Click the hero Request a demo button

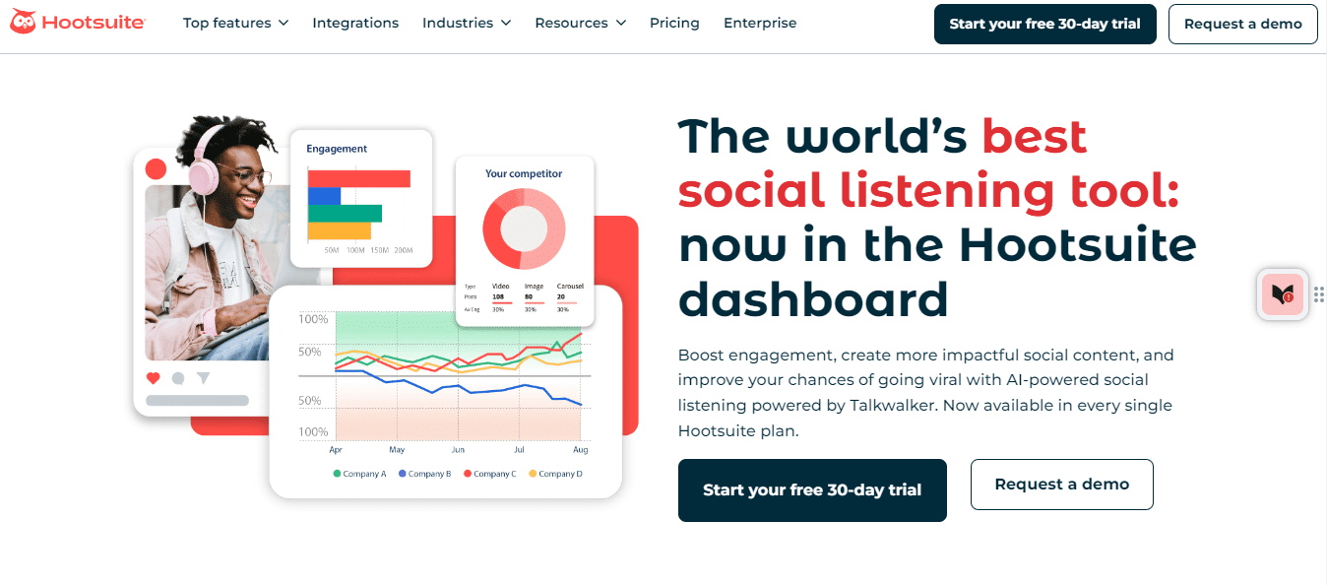(x=1061, y=484)
